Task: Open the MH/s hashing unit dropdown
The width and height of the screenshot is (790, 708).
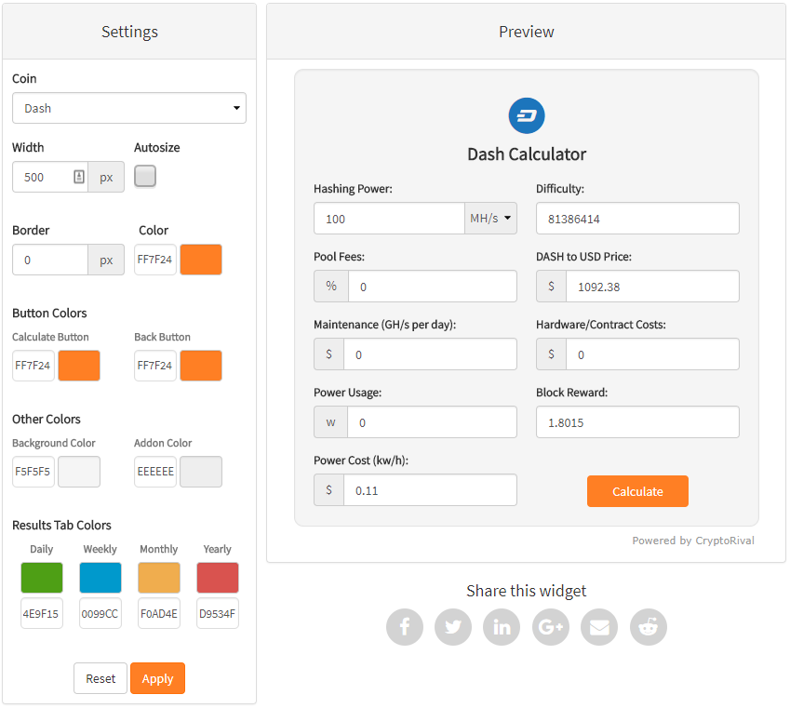Action: tap(490, 219)
